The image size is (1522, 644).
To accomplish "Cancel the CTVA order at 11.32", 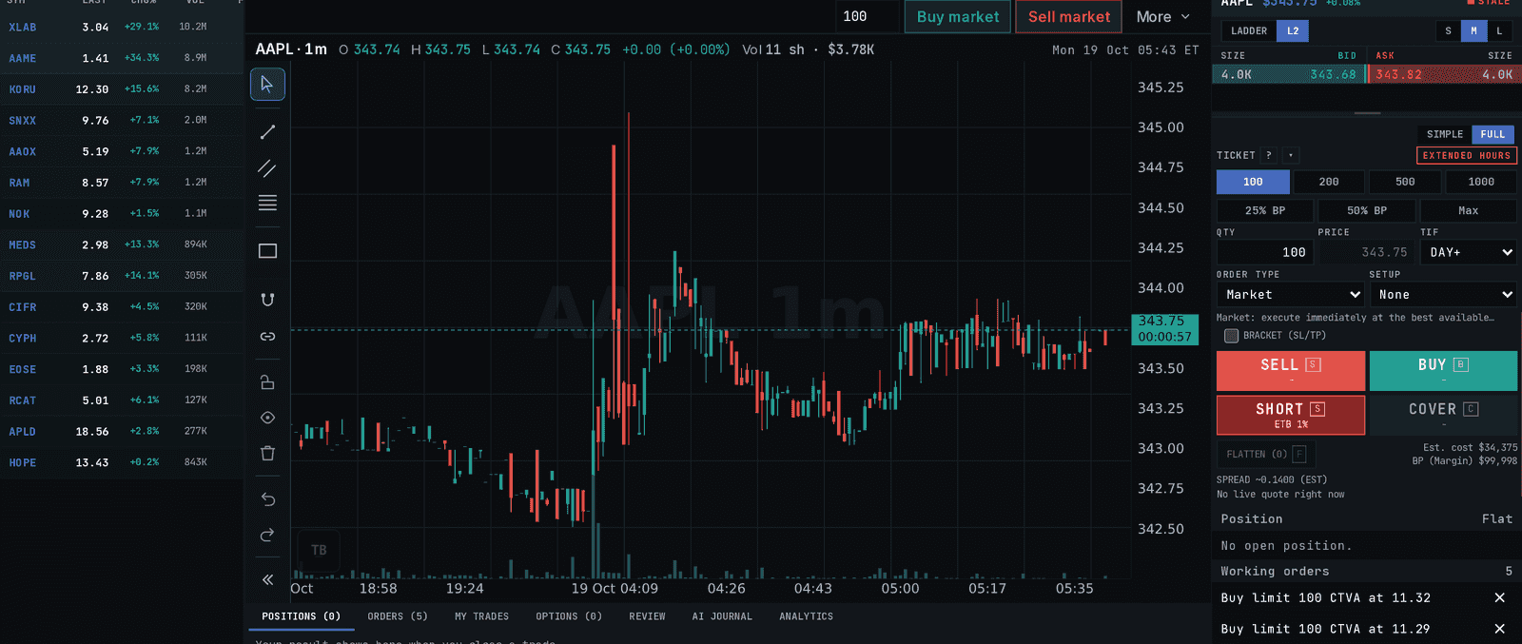I will pos(1499,597).
